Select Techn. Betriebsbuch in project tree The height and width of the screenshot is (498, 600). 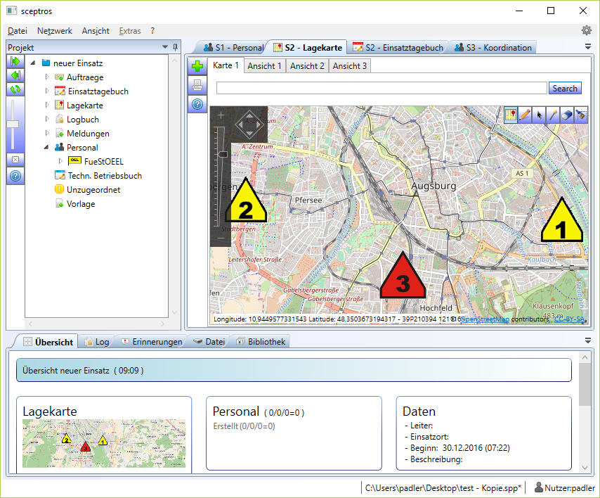[105, 175]
